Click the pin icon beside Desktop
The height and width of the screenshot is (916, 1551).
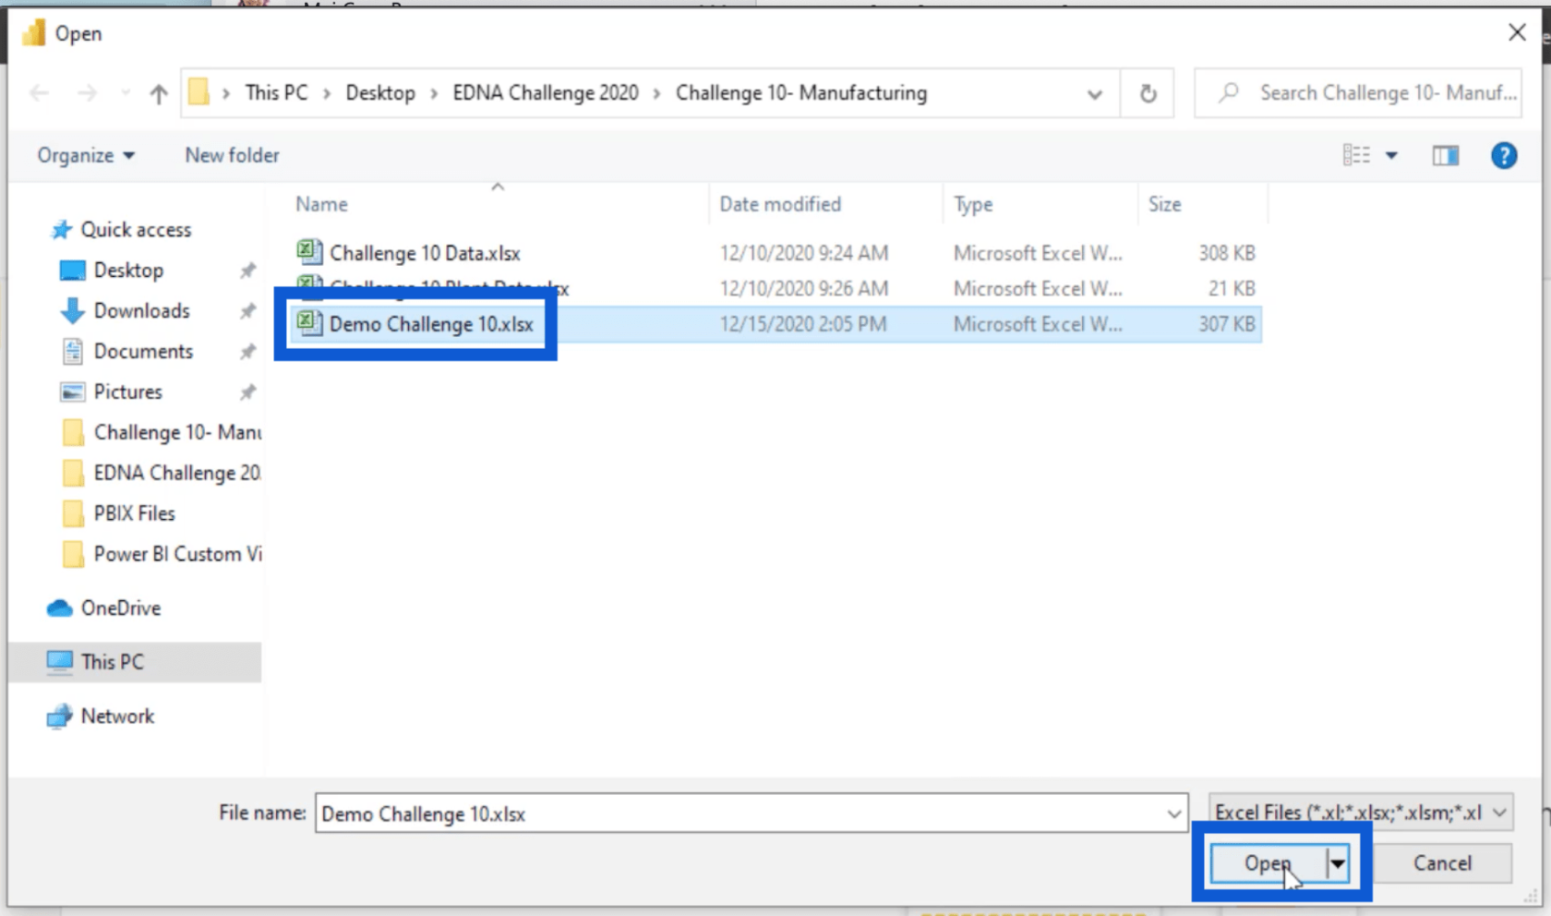247,271
